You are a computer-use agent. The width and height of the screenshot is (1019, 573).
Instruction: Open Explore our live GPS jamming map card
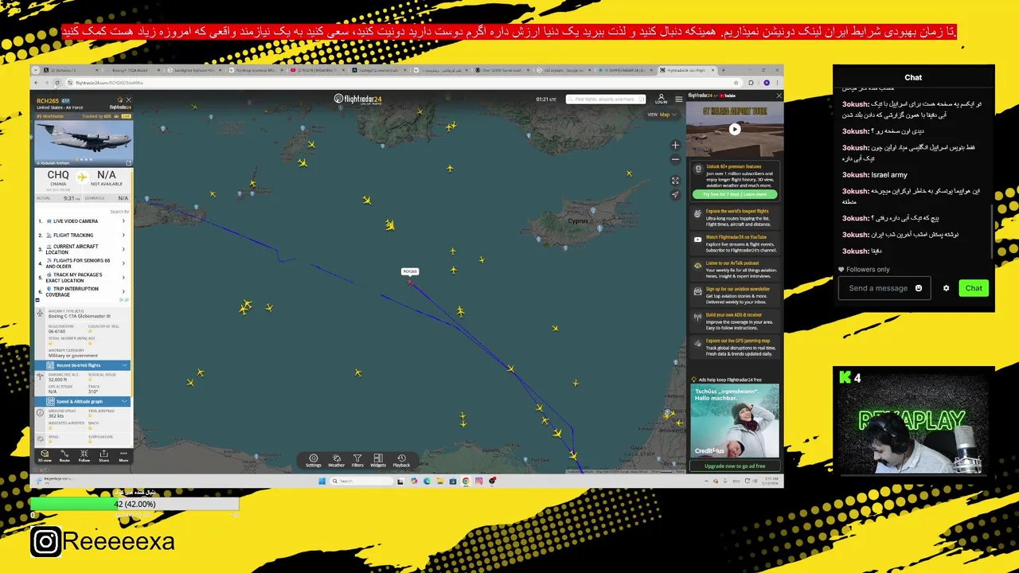[735, 347]
